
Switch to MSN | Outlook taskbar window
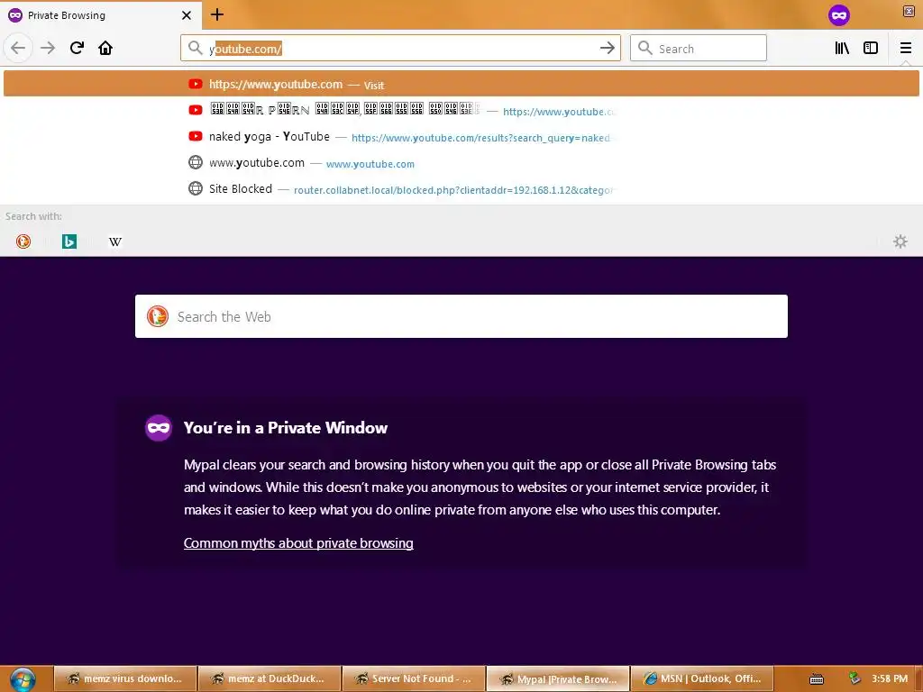(702, 678)
